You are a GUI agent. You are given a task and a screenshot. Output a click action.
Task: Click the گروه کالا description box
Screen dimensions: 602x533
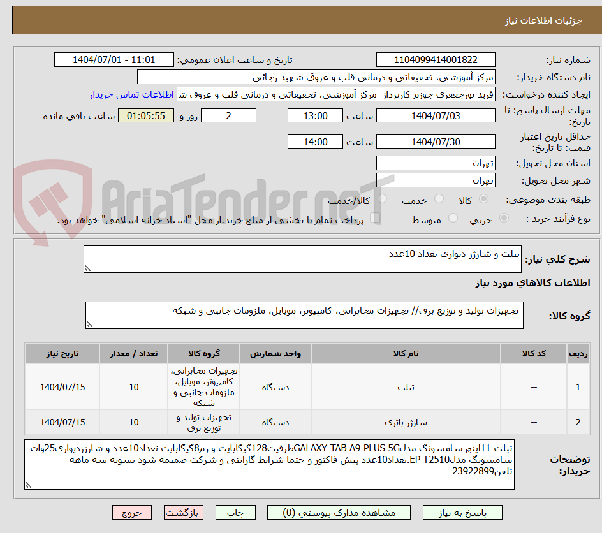point(304,314)
